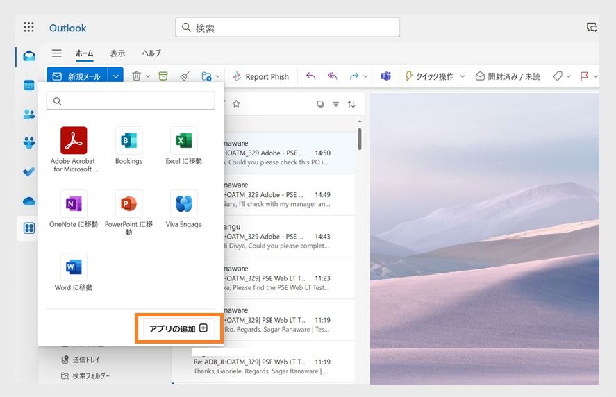The height and width of the screenshot is (397, 616).
Task: Click the Reply all icon
Action: (333, 76)
